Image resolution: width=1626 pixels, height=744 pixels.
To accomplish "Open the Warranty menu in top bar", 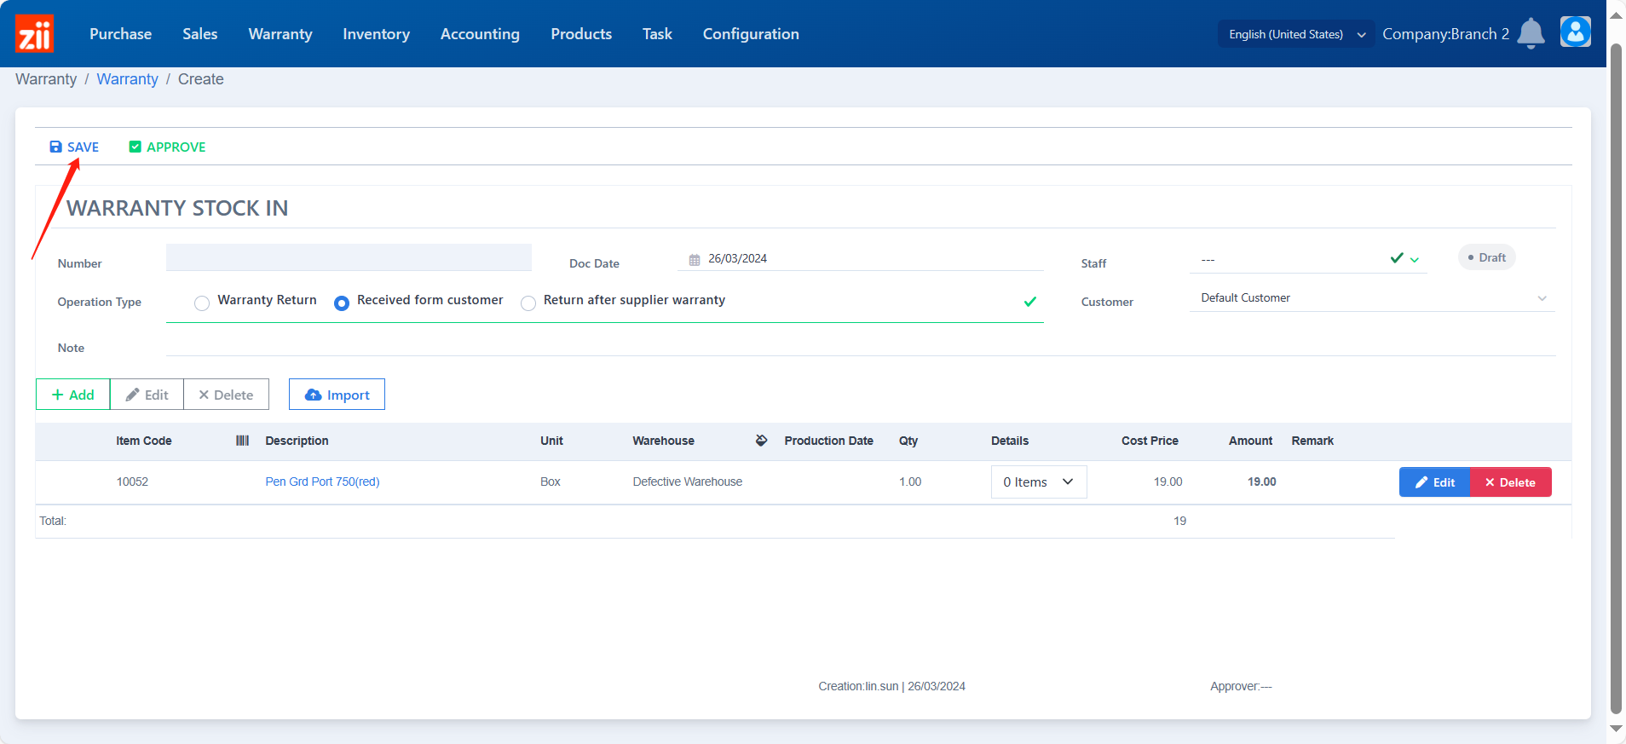I will pos(280,34).
